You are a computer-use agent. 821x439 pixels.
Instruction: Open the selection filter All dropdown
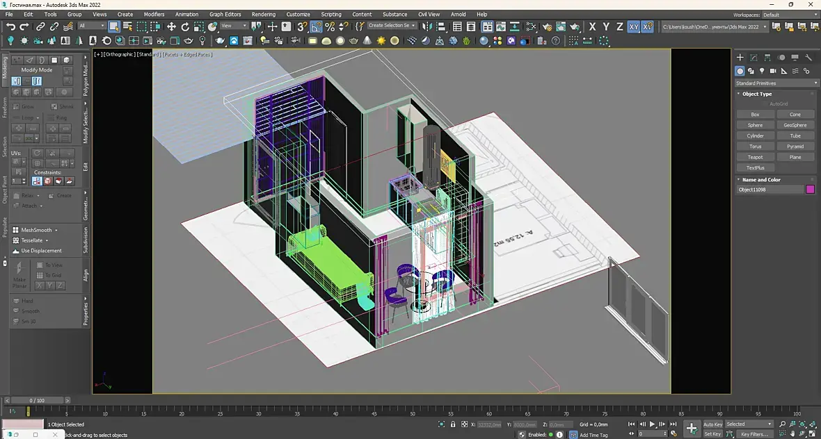[x=91, y=26]
